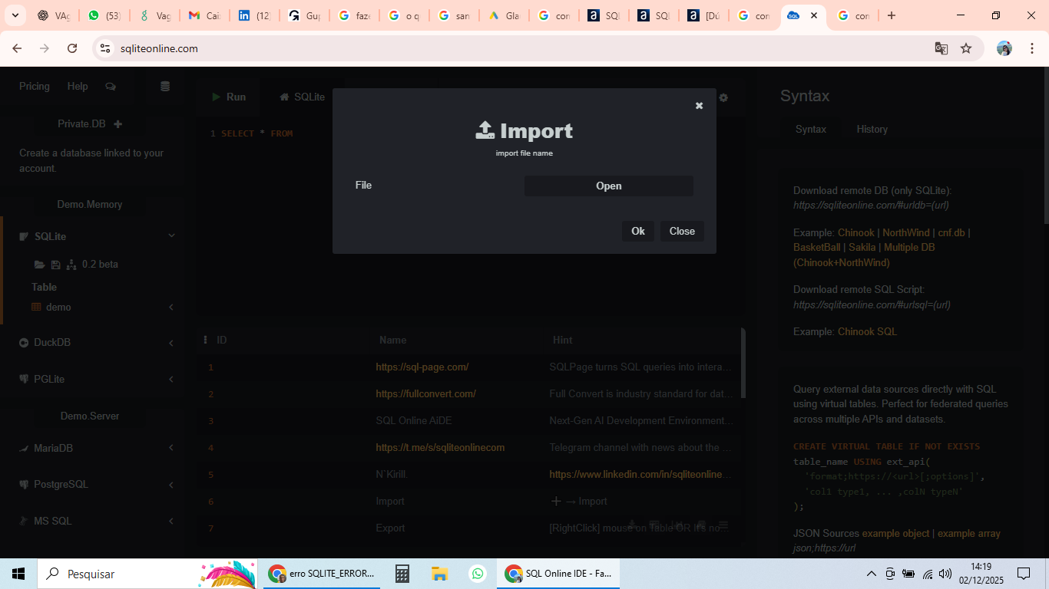1049x589 pixels.
Task: Open File Explorer from the taskbar
Action: click(x=439, y=574)
